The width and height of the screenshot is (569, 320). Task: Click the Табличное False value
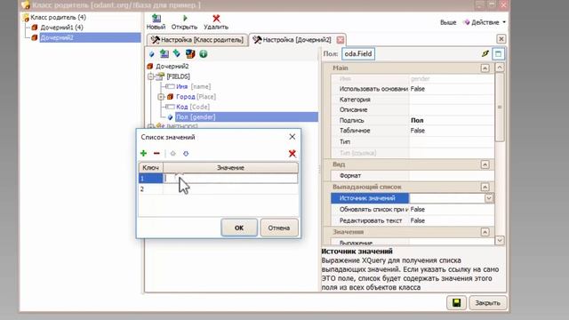pyautogui.click(x=452, y=131)
